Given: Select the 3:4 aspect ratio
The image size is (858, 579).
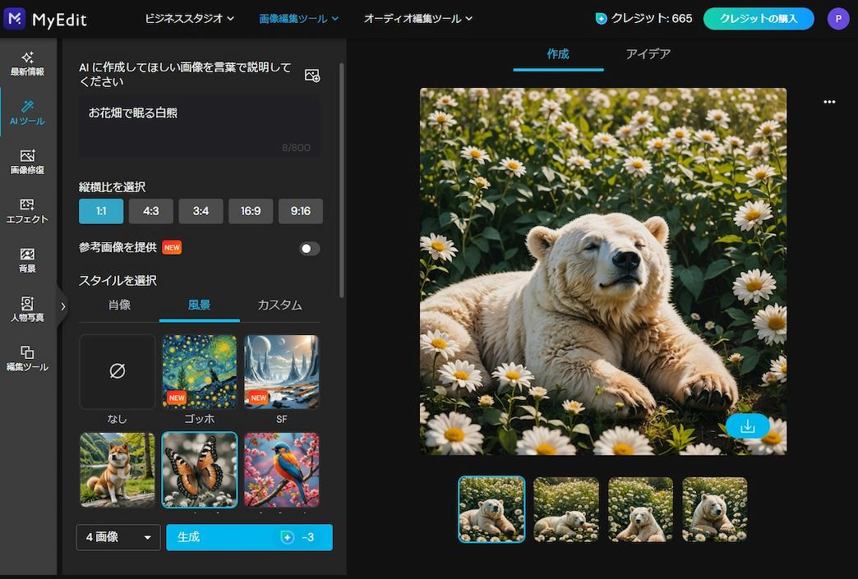Looking at the screenshot, I should (201, 211).
